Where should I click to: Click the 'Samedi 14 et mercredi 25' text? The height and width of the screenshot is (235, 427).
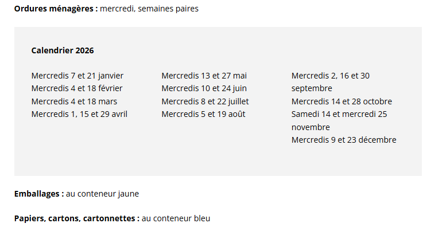point(339,114)
